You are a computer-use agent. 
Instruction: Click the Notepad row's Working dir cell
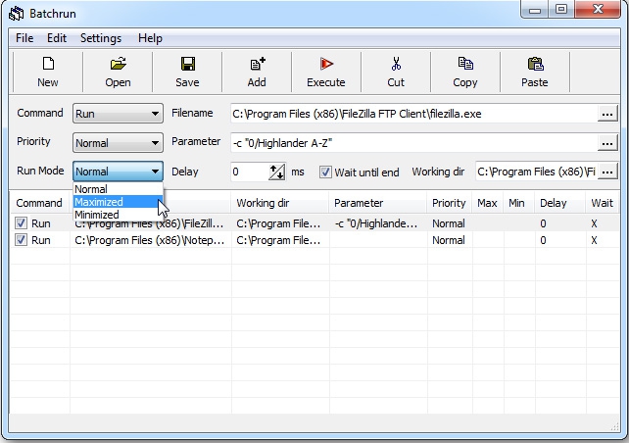(278, 240)
